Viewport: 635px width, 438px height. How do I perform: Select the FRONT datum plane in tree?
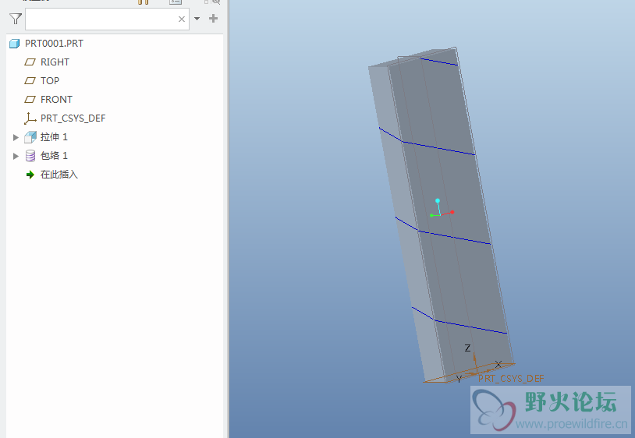[56, 99]
